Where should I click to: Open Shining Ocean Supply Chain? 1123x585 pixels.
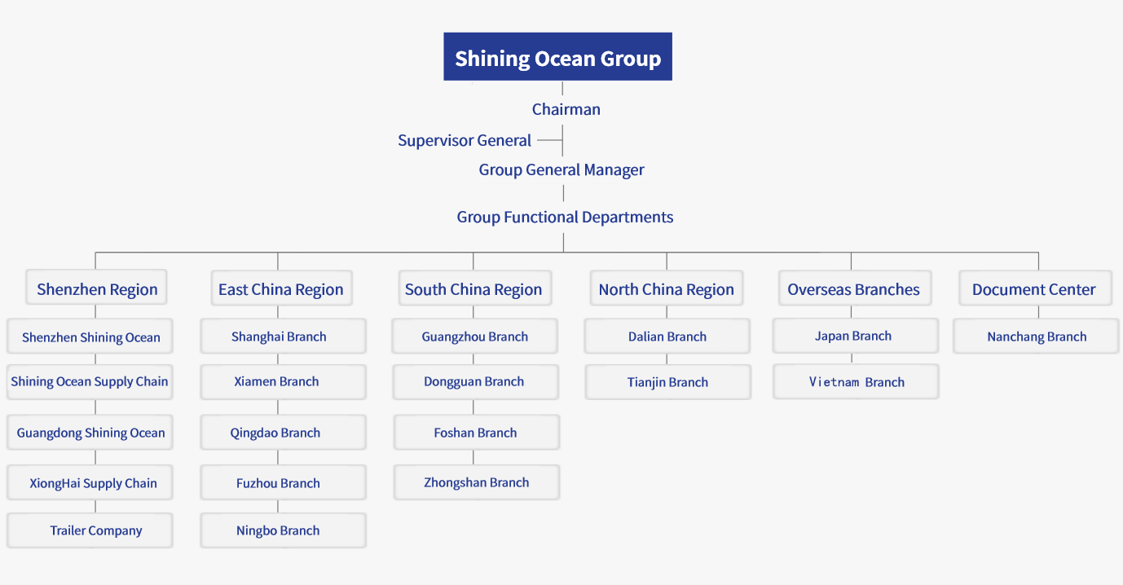point(90,382)
